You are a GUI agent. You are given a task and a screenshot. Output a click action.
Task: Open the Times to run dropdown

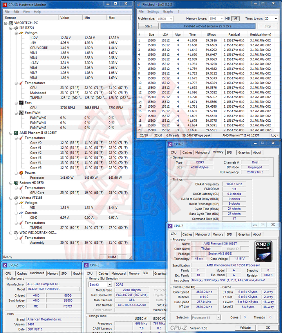(276, 19)
